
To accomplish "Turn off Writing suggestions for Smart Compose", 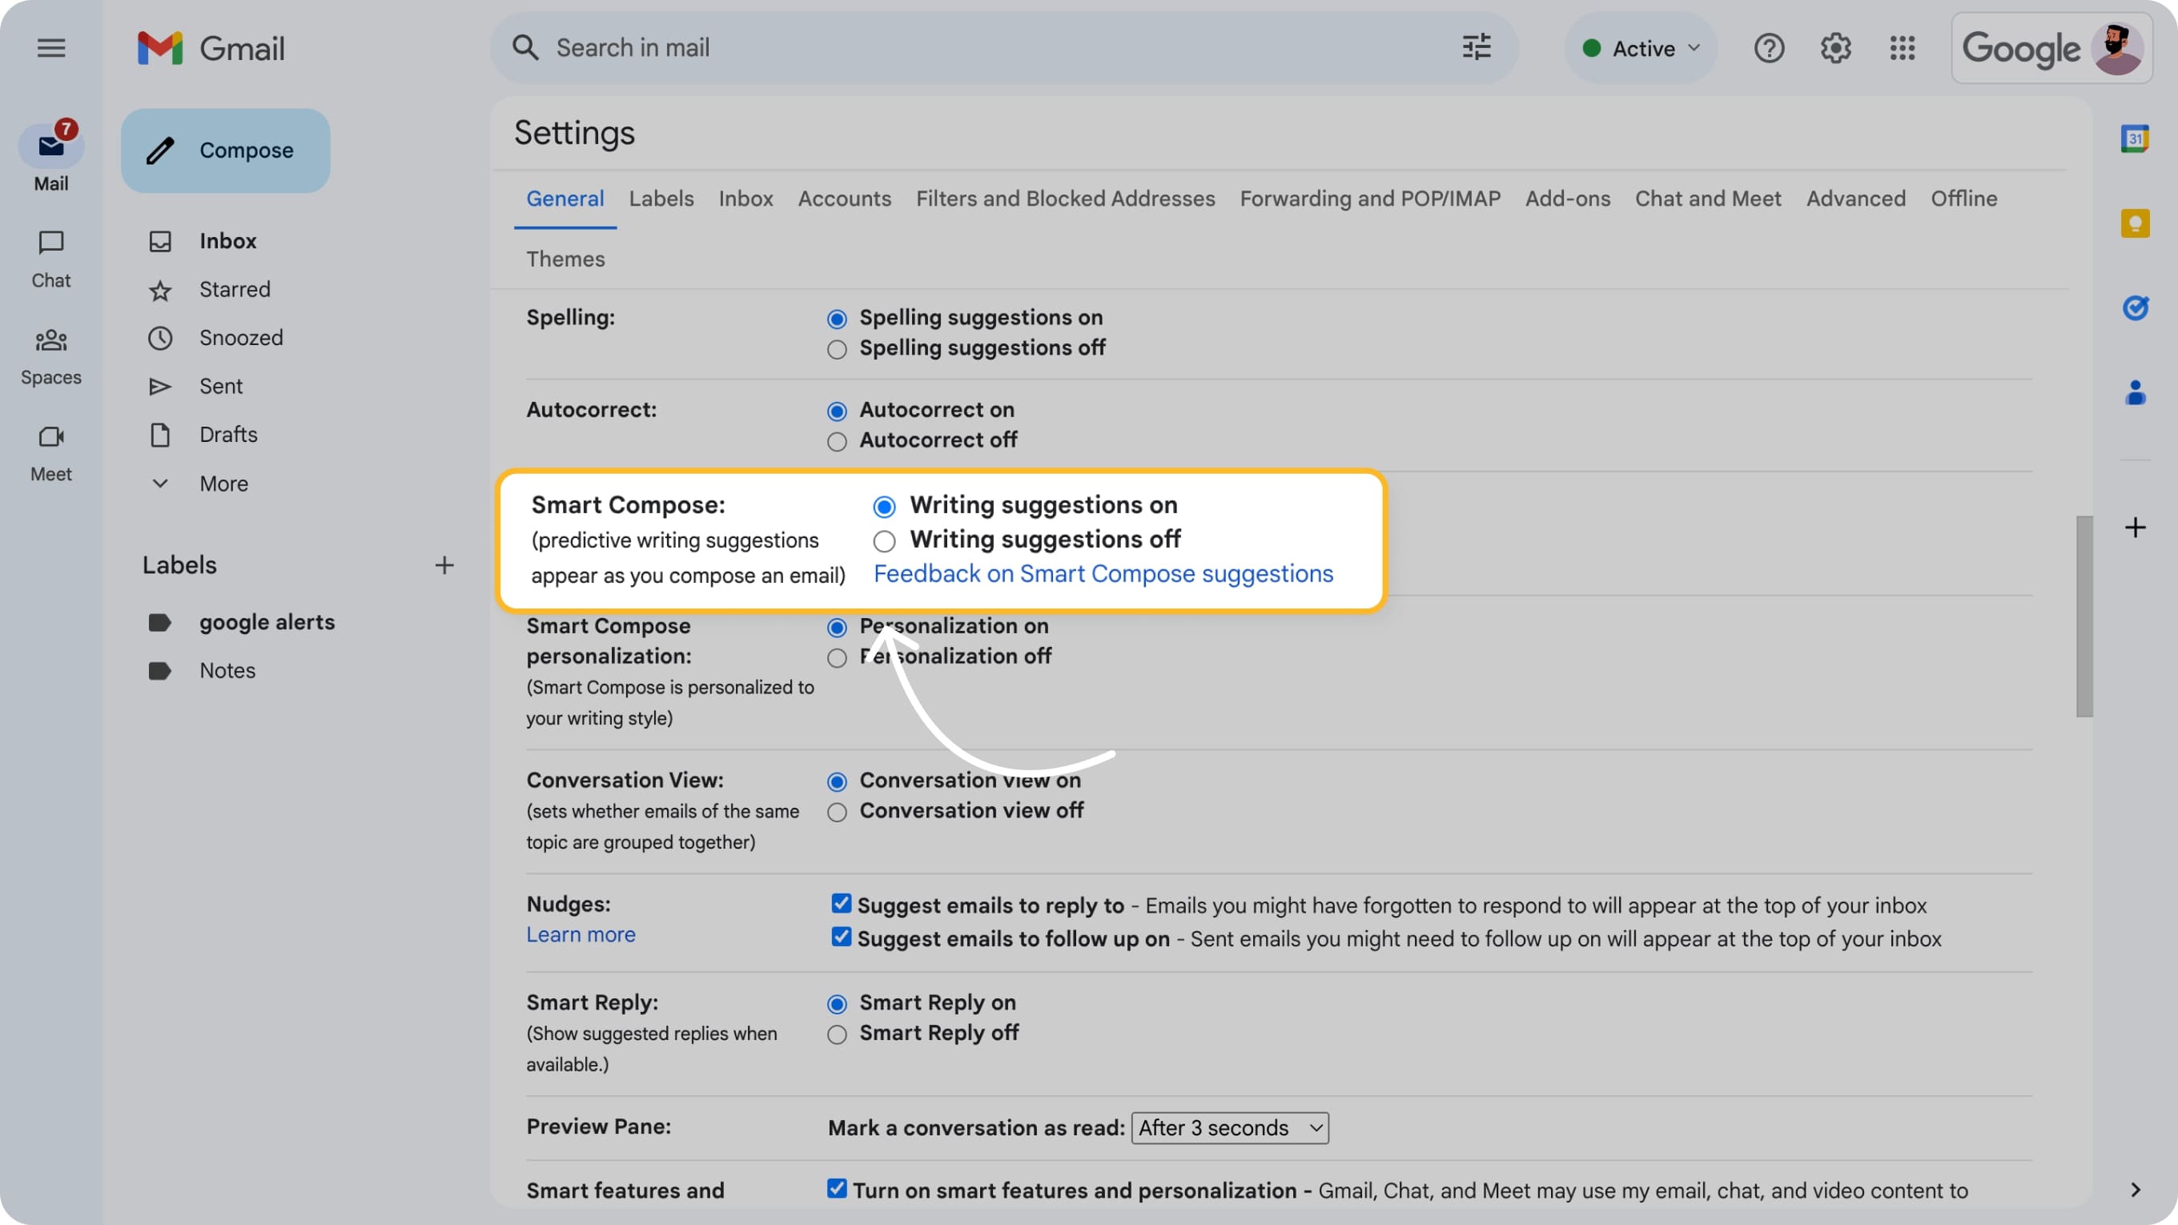I will point(883,540).
